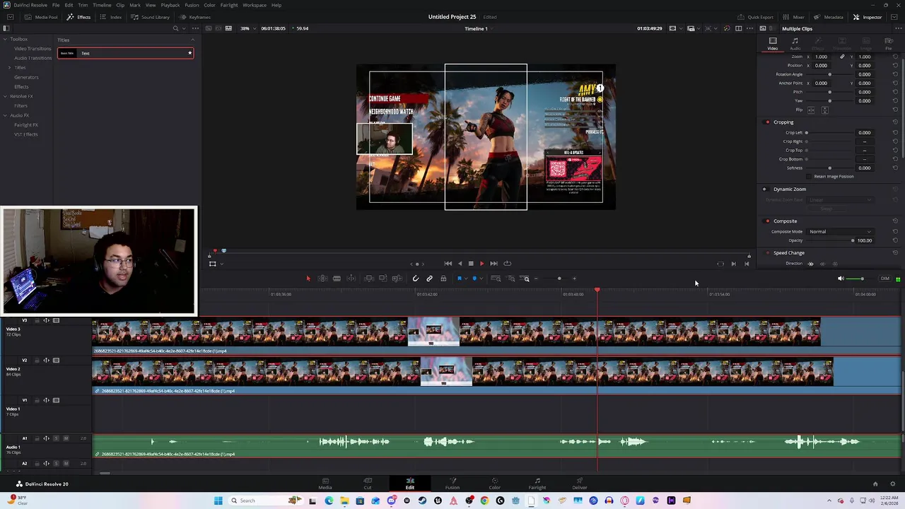Viewport: 905px width, 509px height.
Task: Open the Workspace menu
Action: (255, 5)
